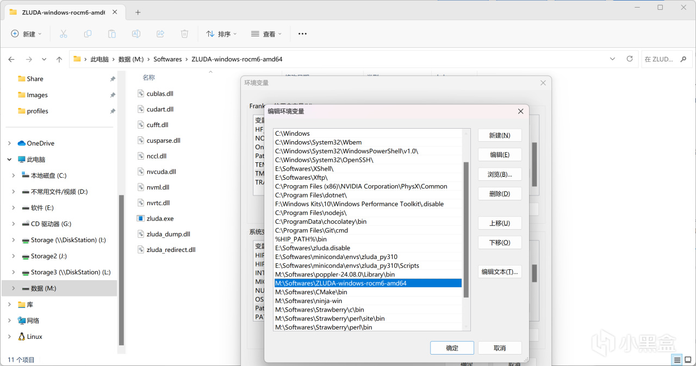Open the profiles pinned folder
This screenshot has width=696, height=366.
37,111
